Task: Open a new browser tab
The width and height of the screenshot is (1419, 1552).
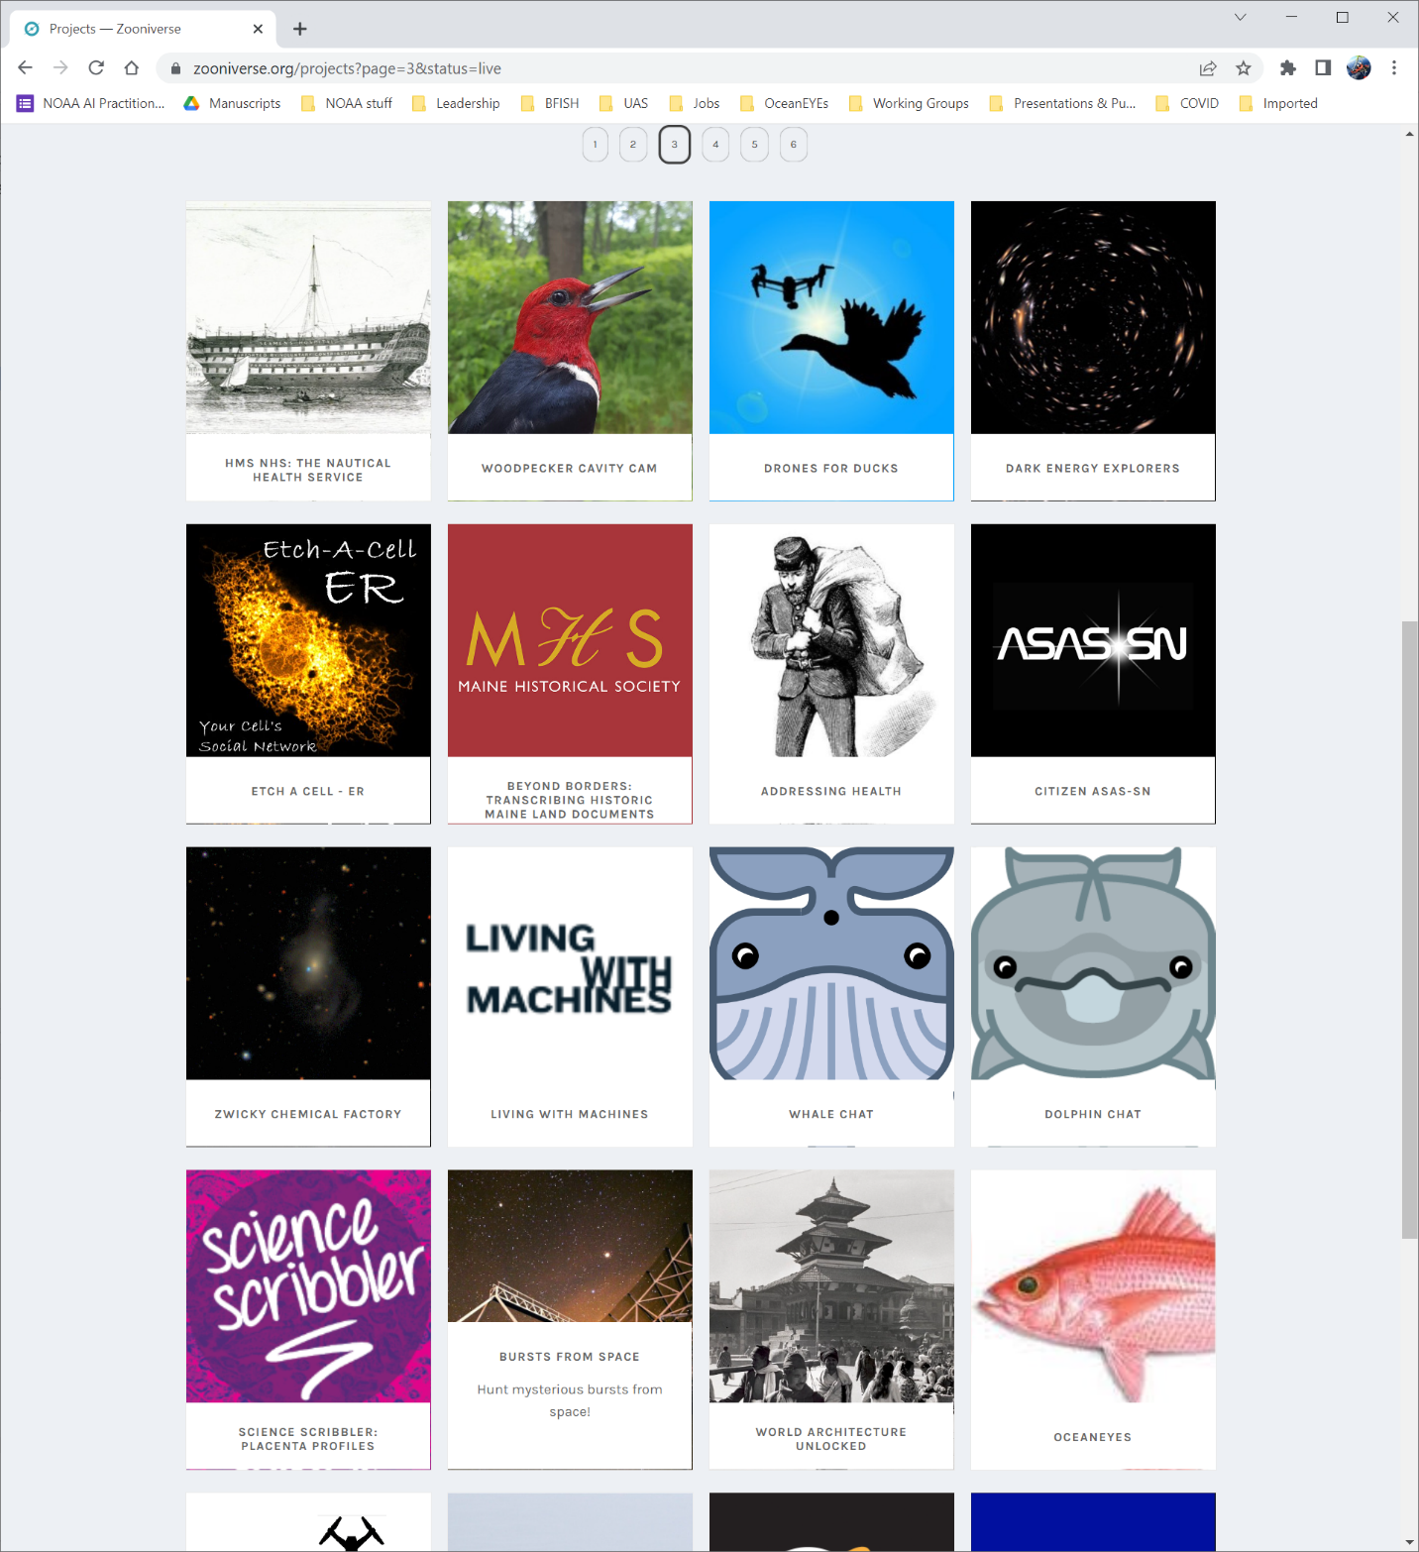Action: pos(300,29)
